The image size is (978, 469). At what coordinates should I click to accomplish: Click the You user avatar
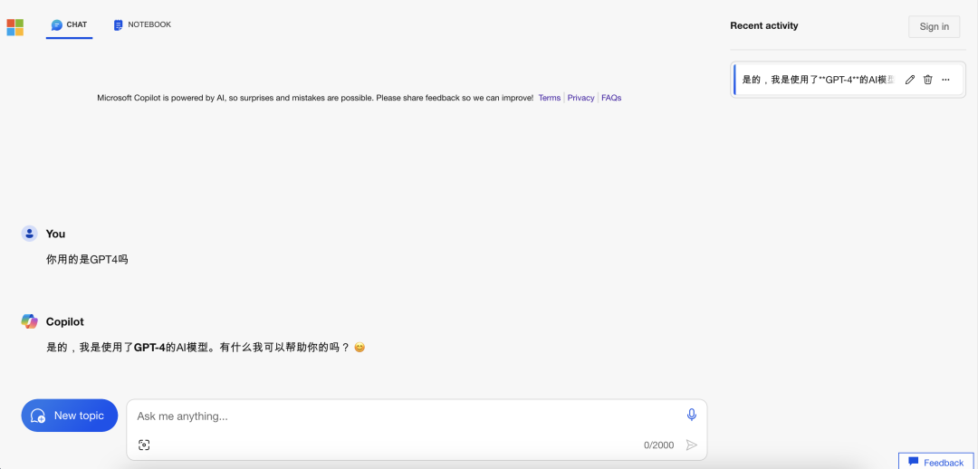[29, 234]
